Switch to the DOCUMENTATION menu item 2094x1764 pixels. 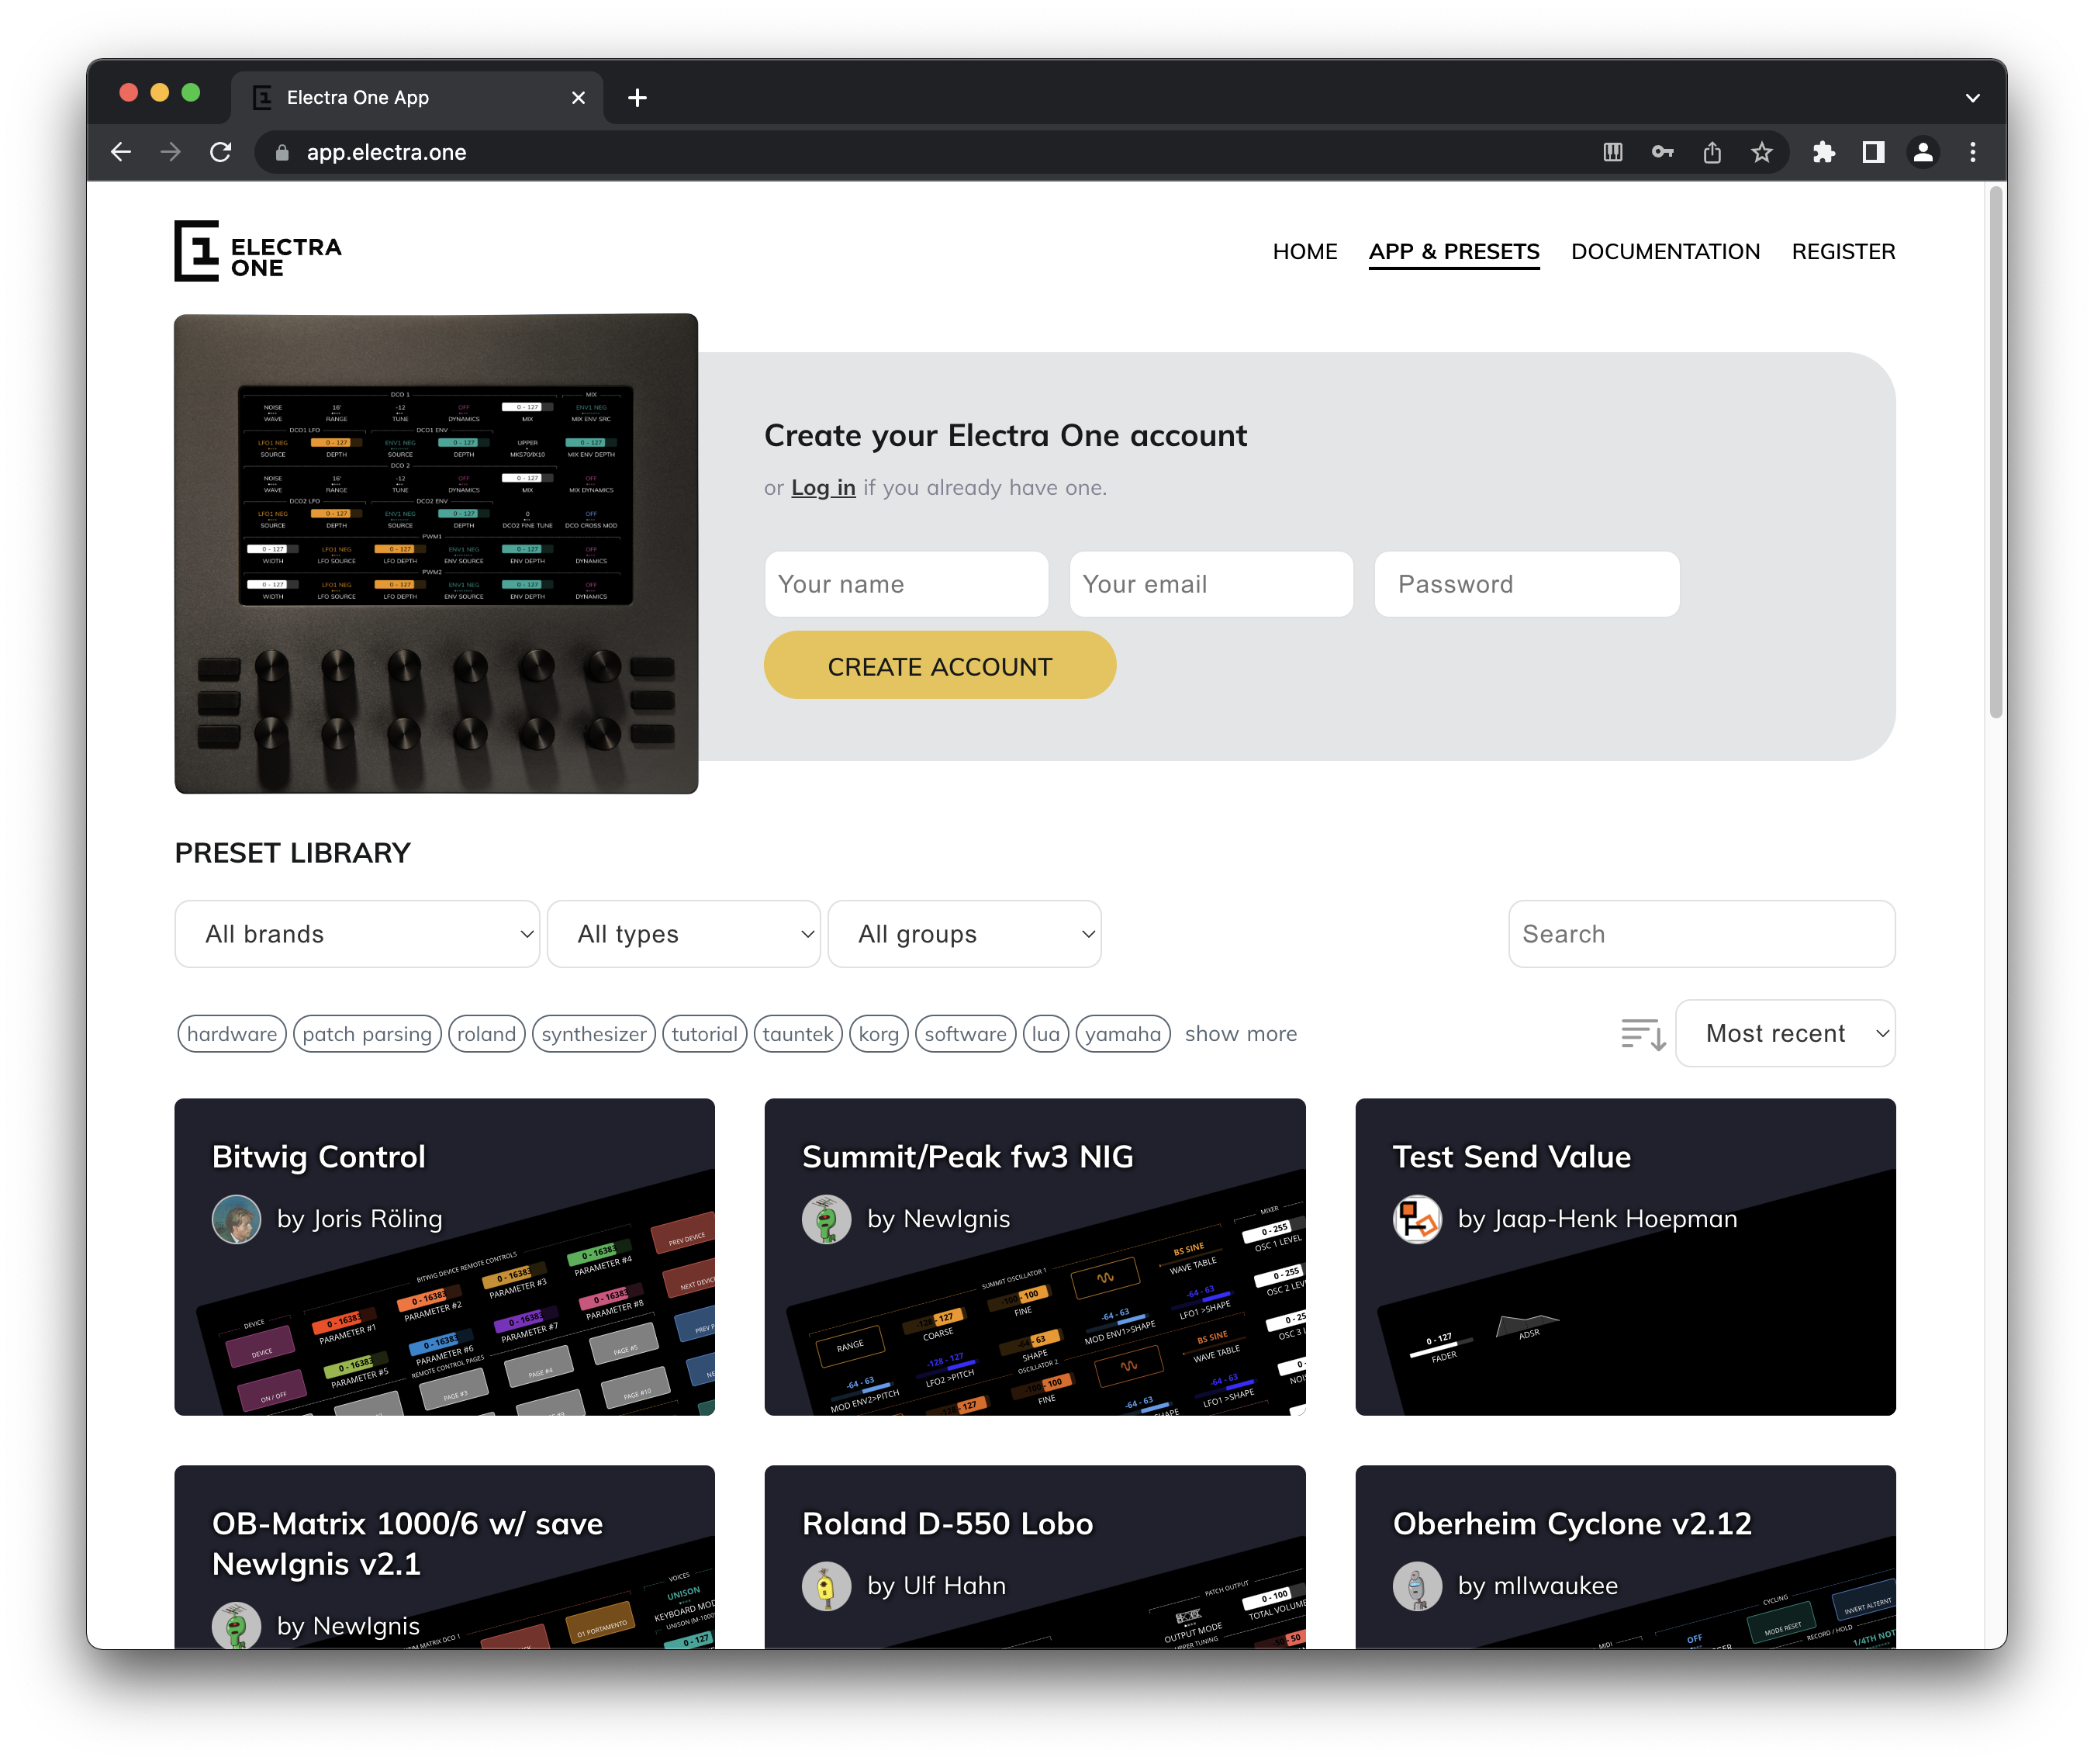[1665, 251]
